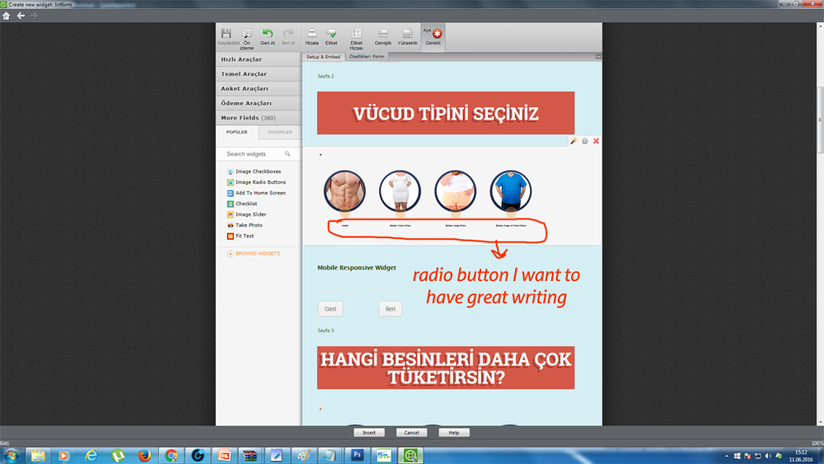Screen dimensions: 824x464
Task: Click the Search widgets input field
Action: tap(254, 154)
